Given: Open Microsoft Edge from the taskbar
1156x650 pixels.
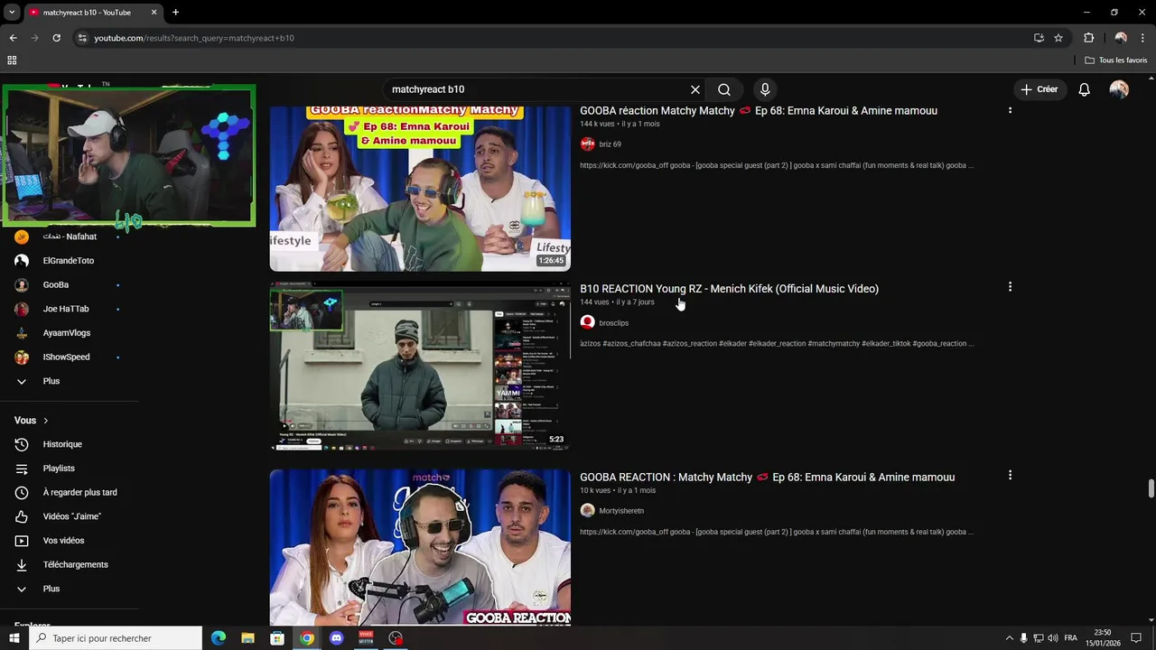Looking at the screenshot, I should pyautogui.click(x=219, y=638).
